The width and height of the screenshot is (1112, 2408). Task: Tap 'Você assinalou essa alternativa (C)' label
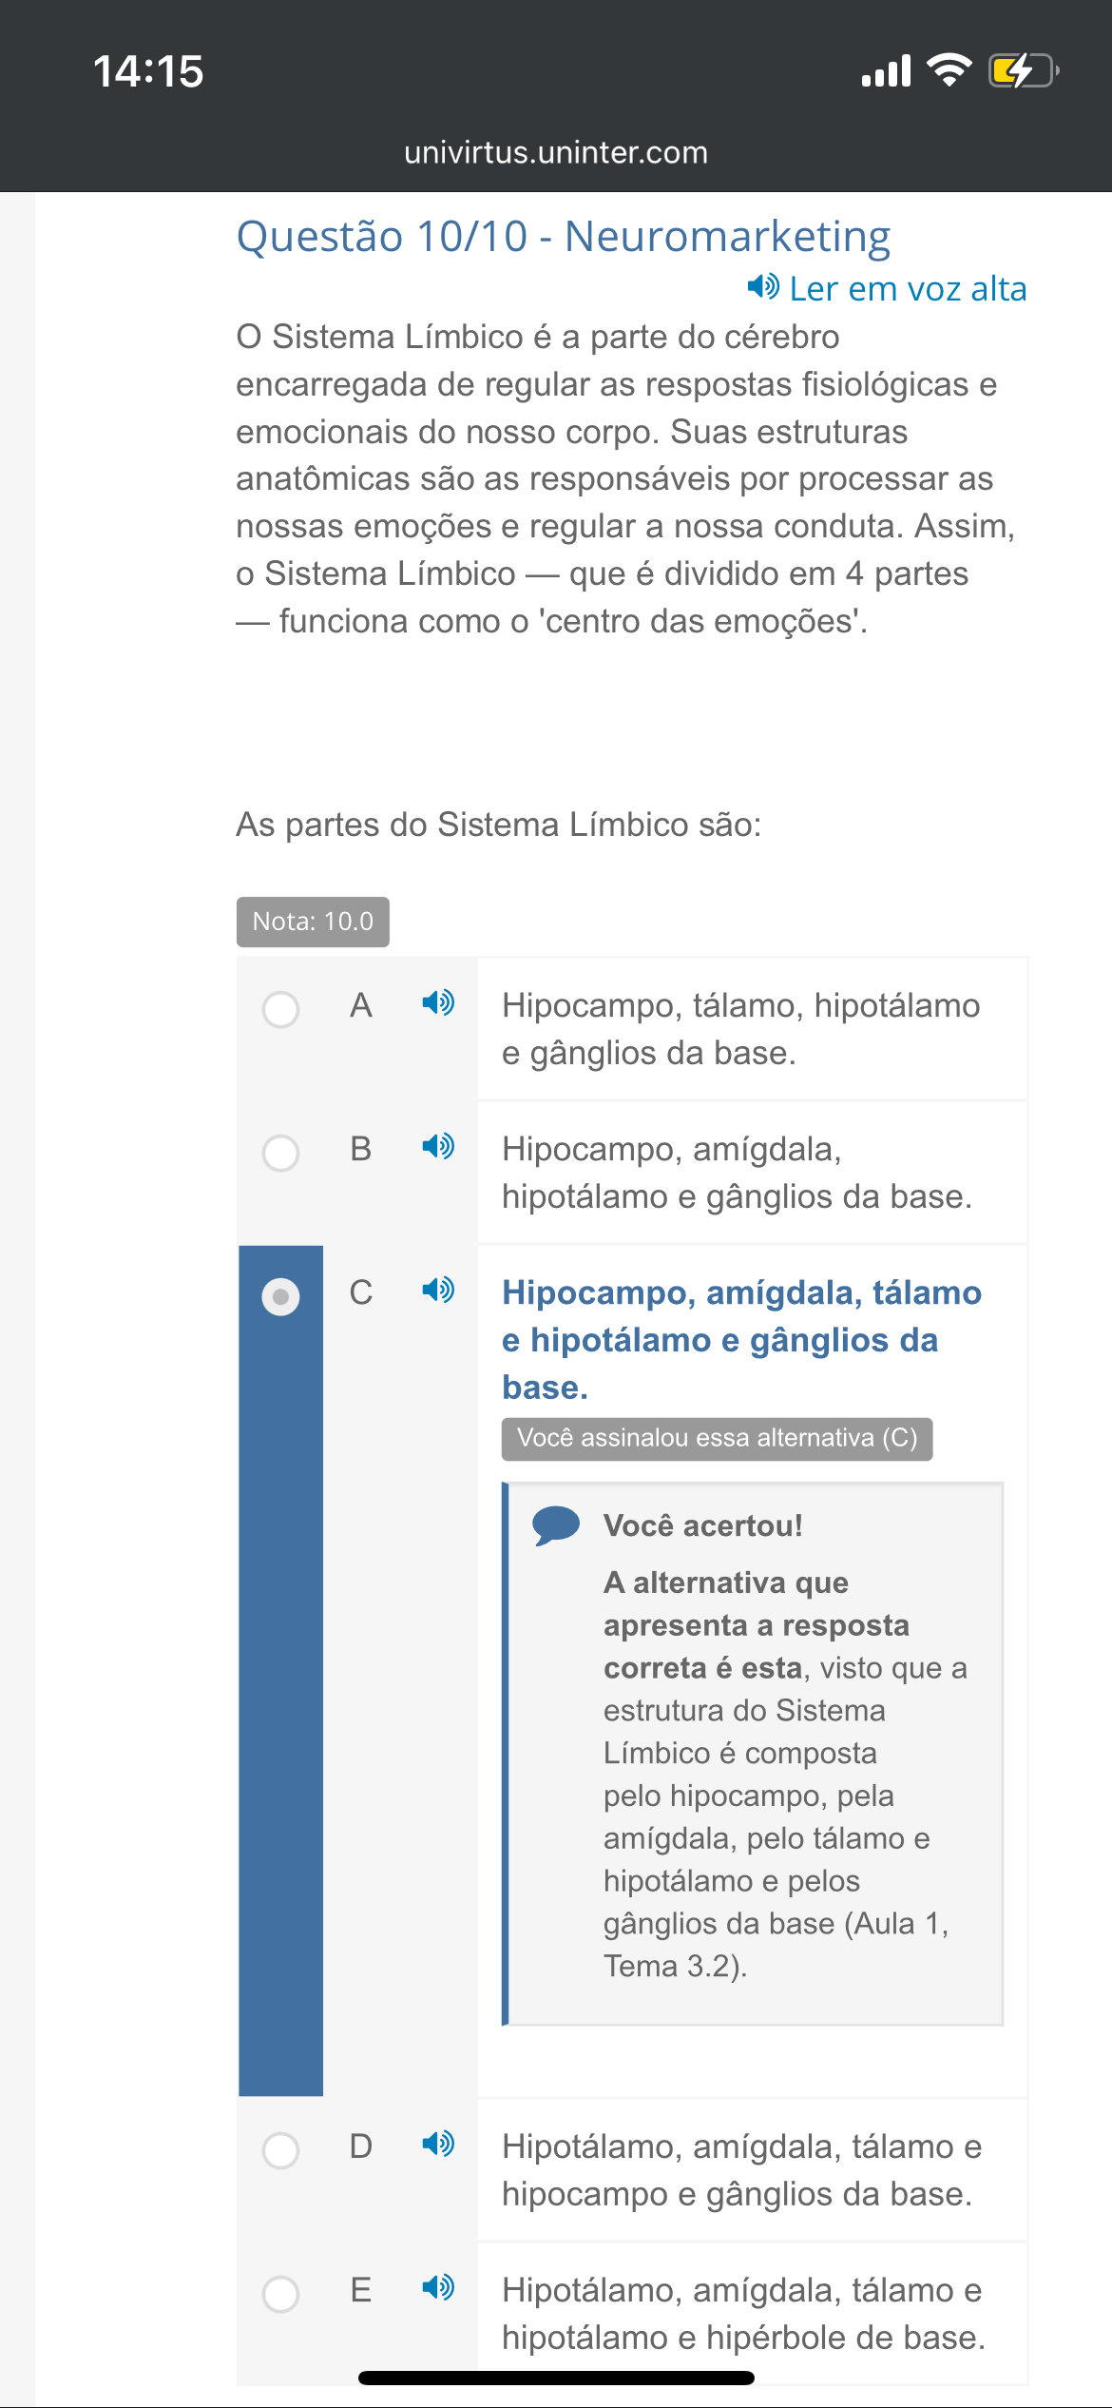(717, 1438)
